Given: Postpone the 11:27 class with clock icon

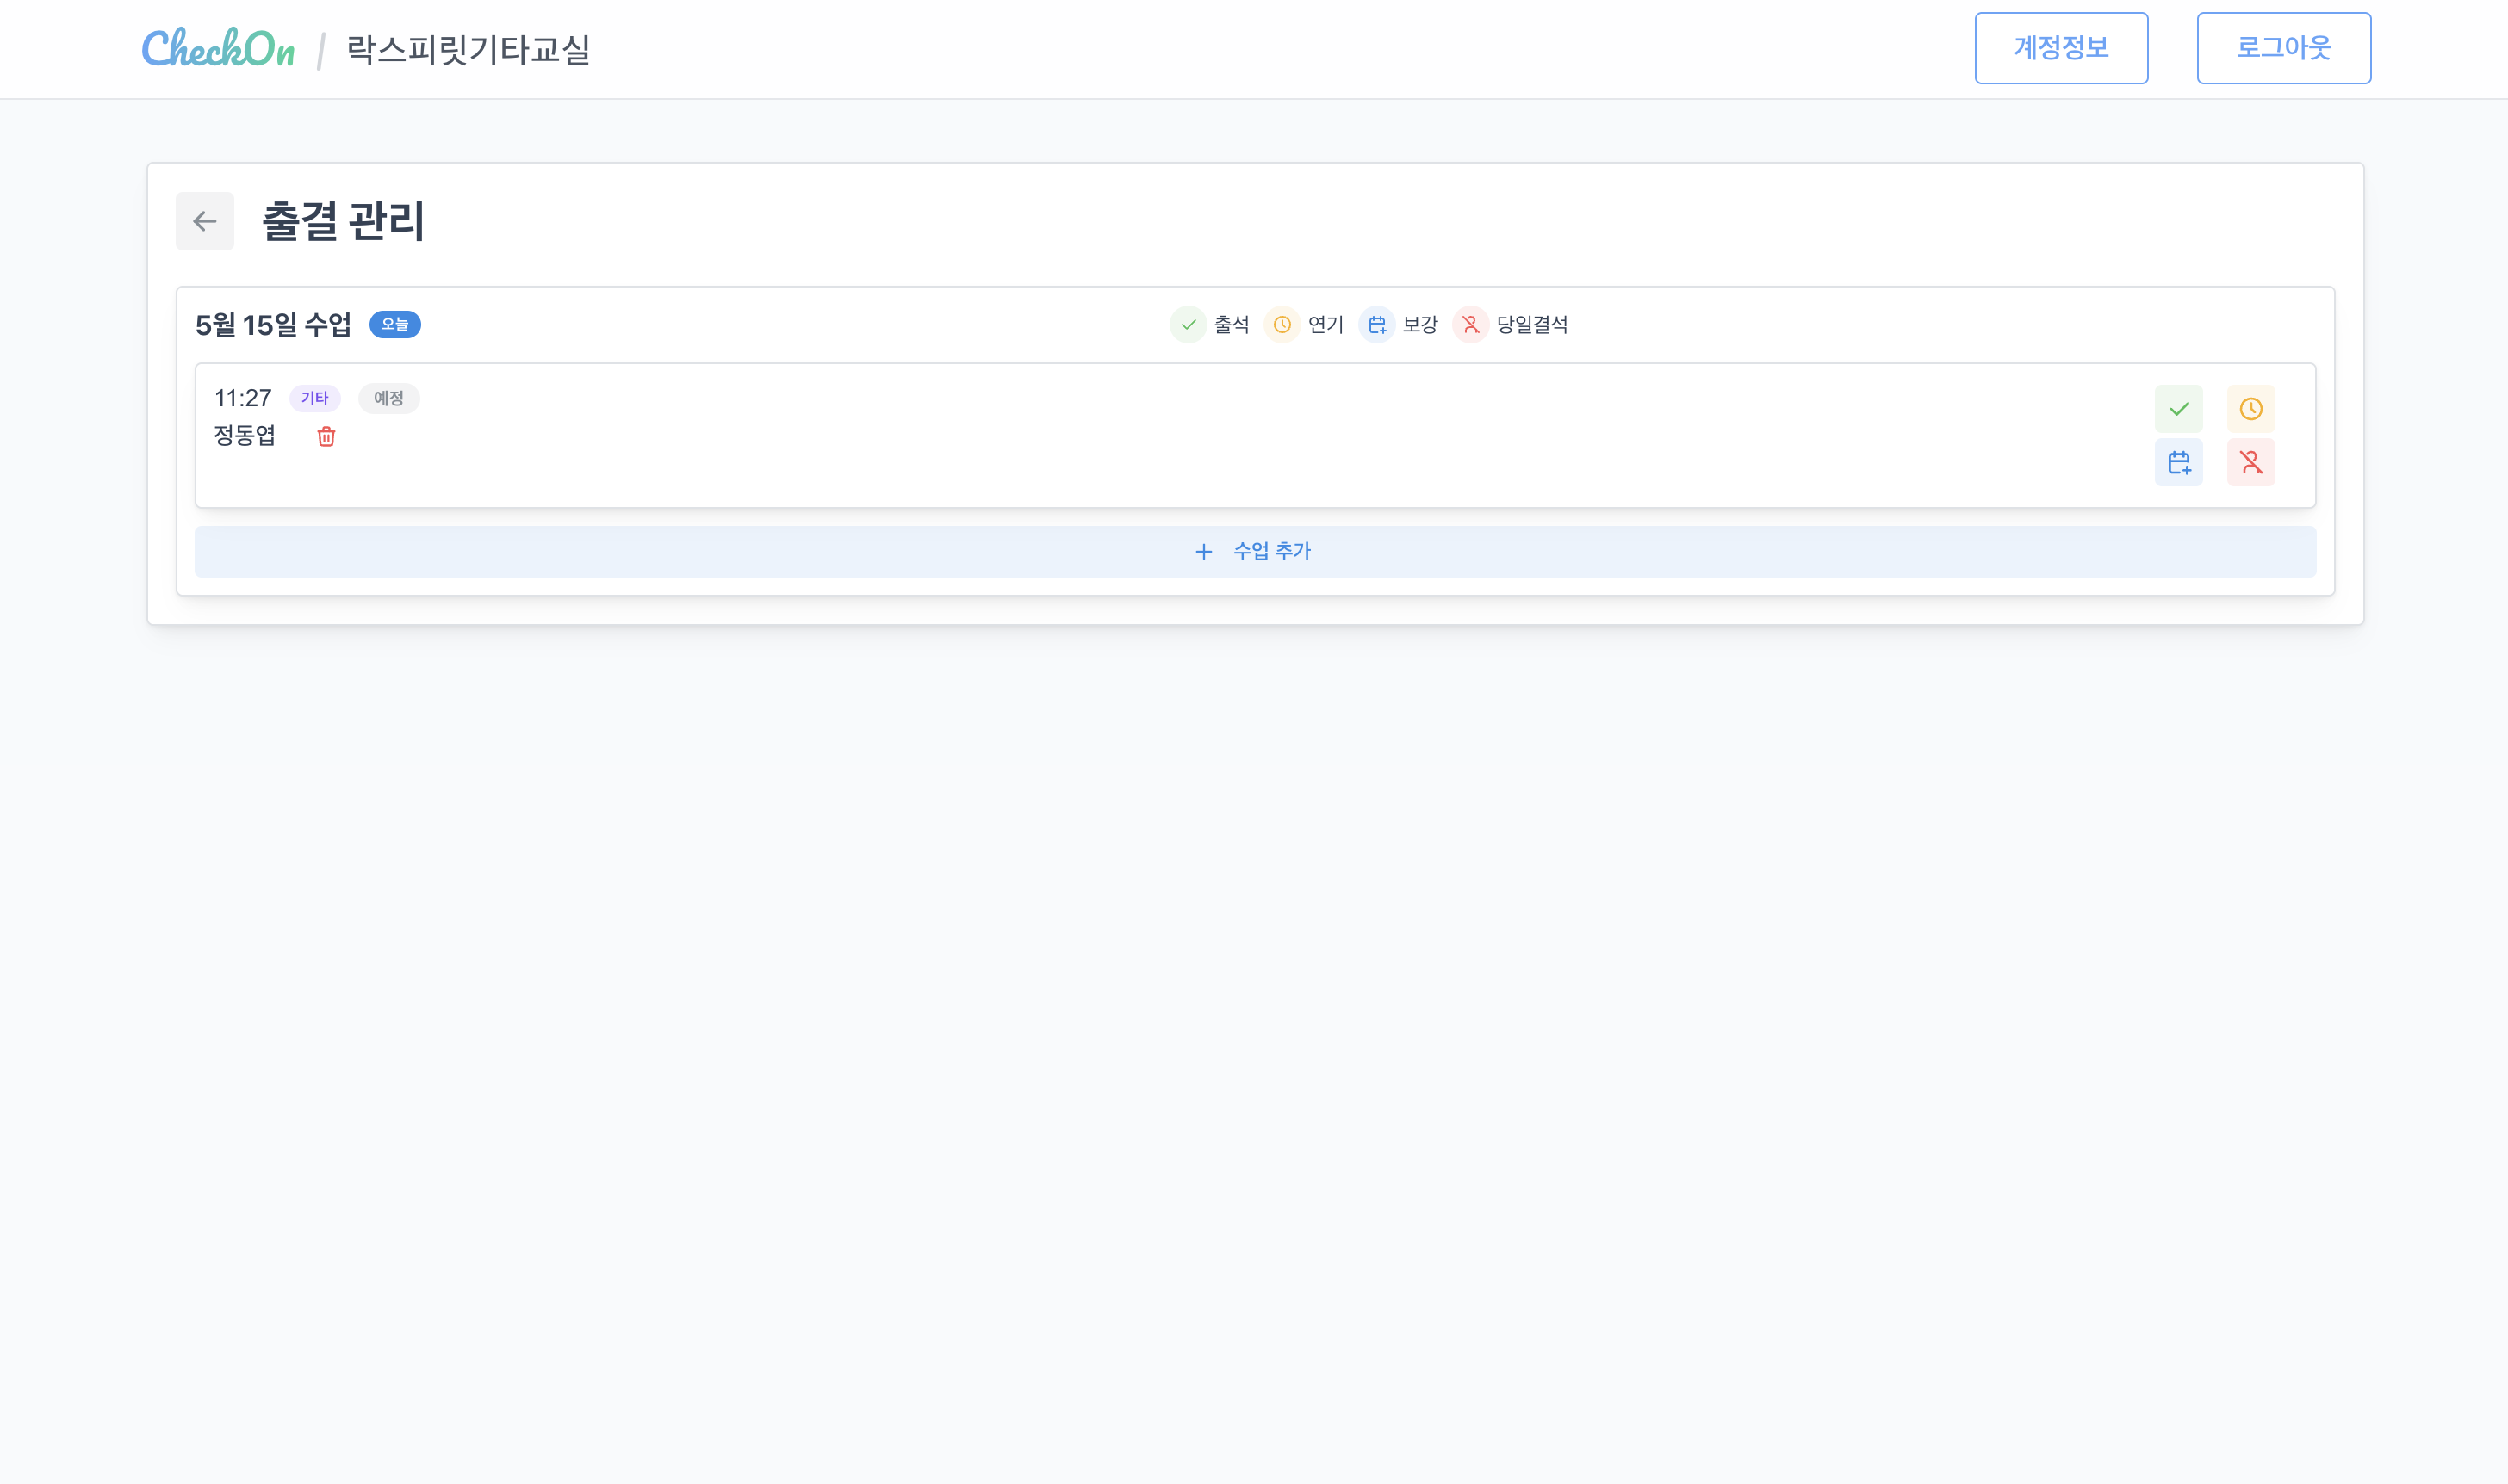Looking at the screenshot, I should coord(2250,409).
